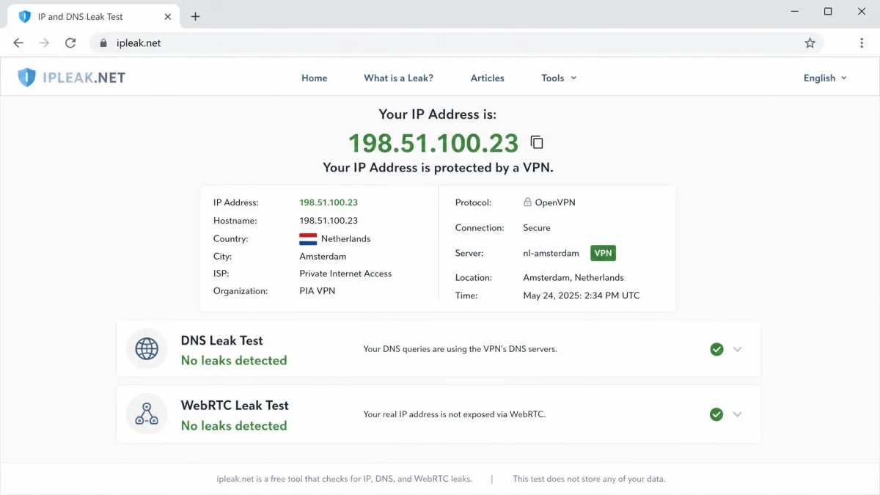Viewport: 880px width, 495px height.
Task: Click the 'Netherlands' country value
Action: coord(346,239)
